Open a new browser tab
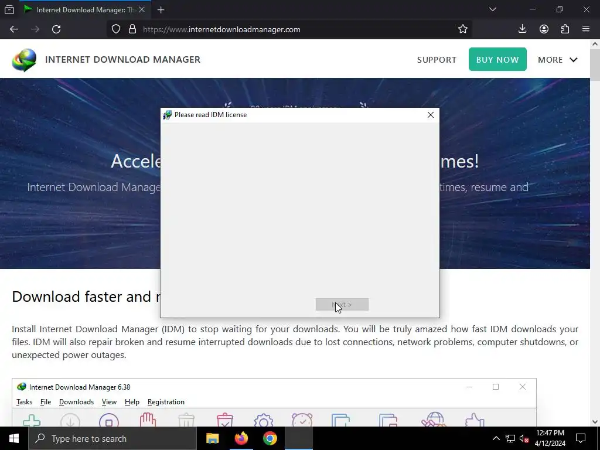 click(161, 10)
